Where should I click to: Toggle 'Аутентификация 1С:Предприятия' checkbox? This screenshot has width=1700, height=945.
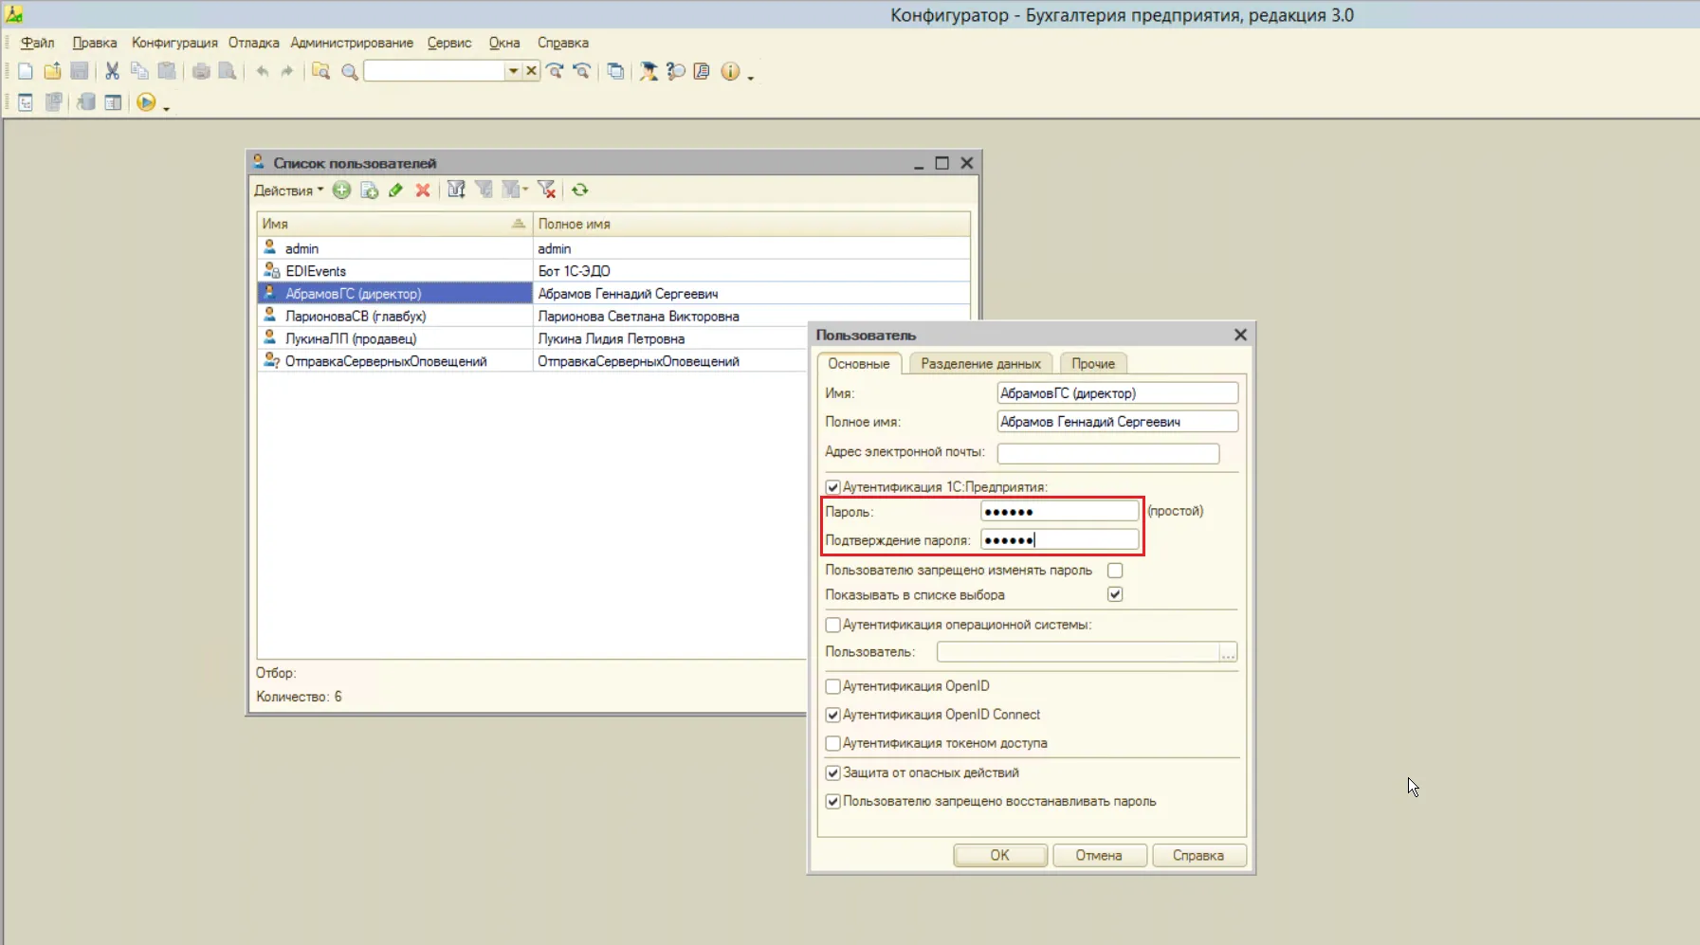(x=832, y=487)
